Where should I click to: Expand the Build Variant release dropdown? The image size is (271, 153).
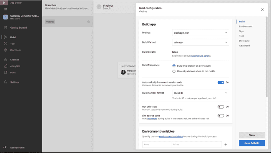pos(201,42)
